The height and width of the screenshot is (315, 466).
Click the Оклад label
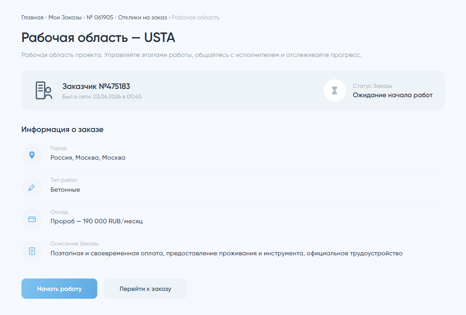59,212
